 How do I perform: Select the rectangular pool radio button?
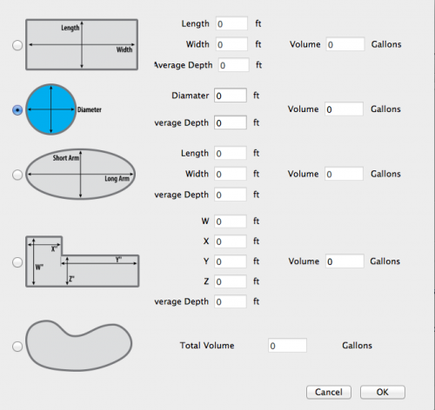[17, 45]
